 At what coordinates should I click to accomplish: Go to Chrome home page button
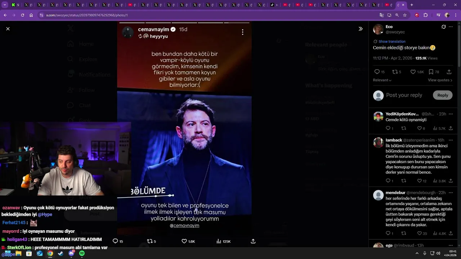pos(31,15)
